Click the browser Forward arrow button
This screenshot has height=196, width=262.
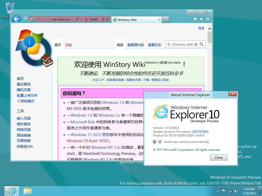25,19
